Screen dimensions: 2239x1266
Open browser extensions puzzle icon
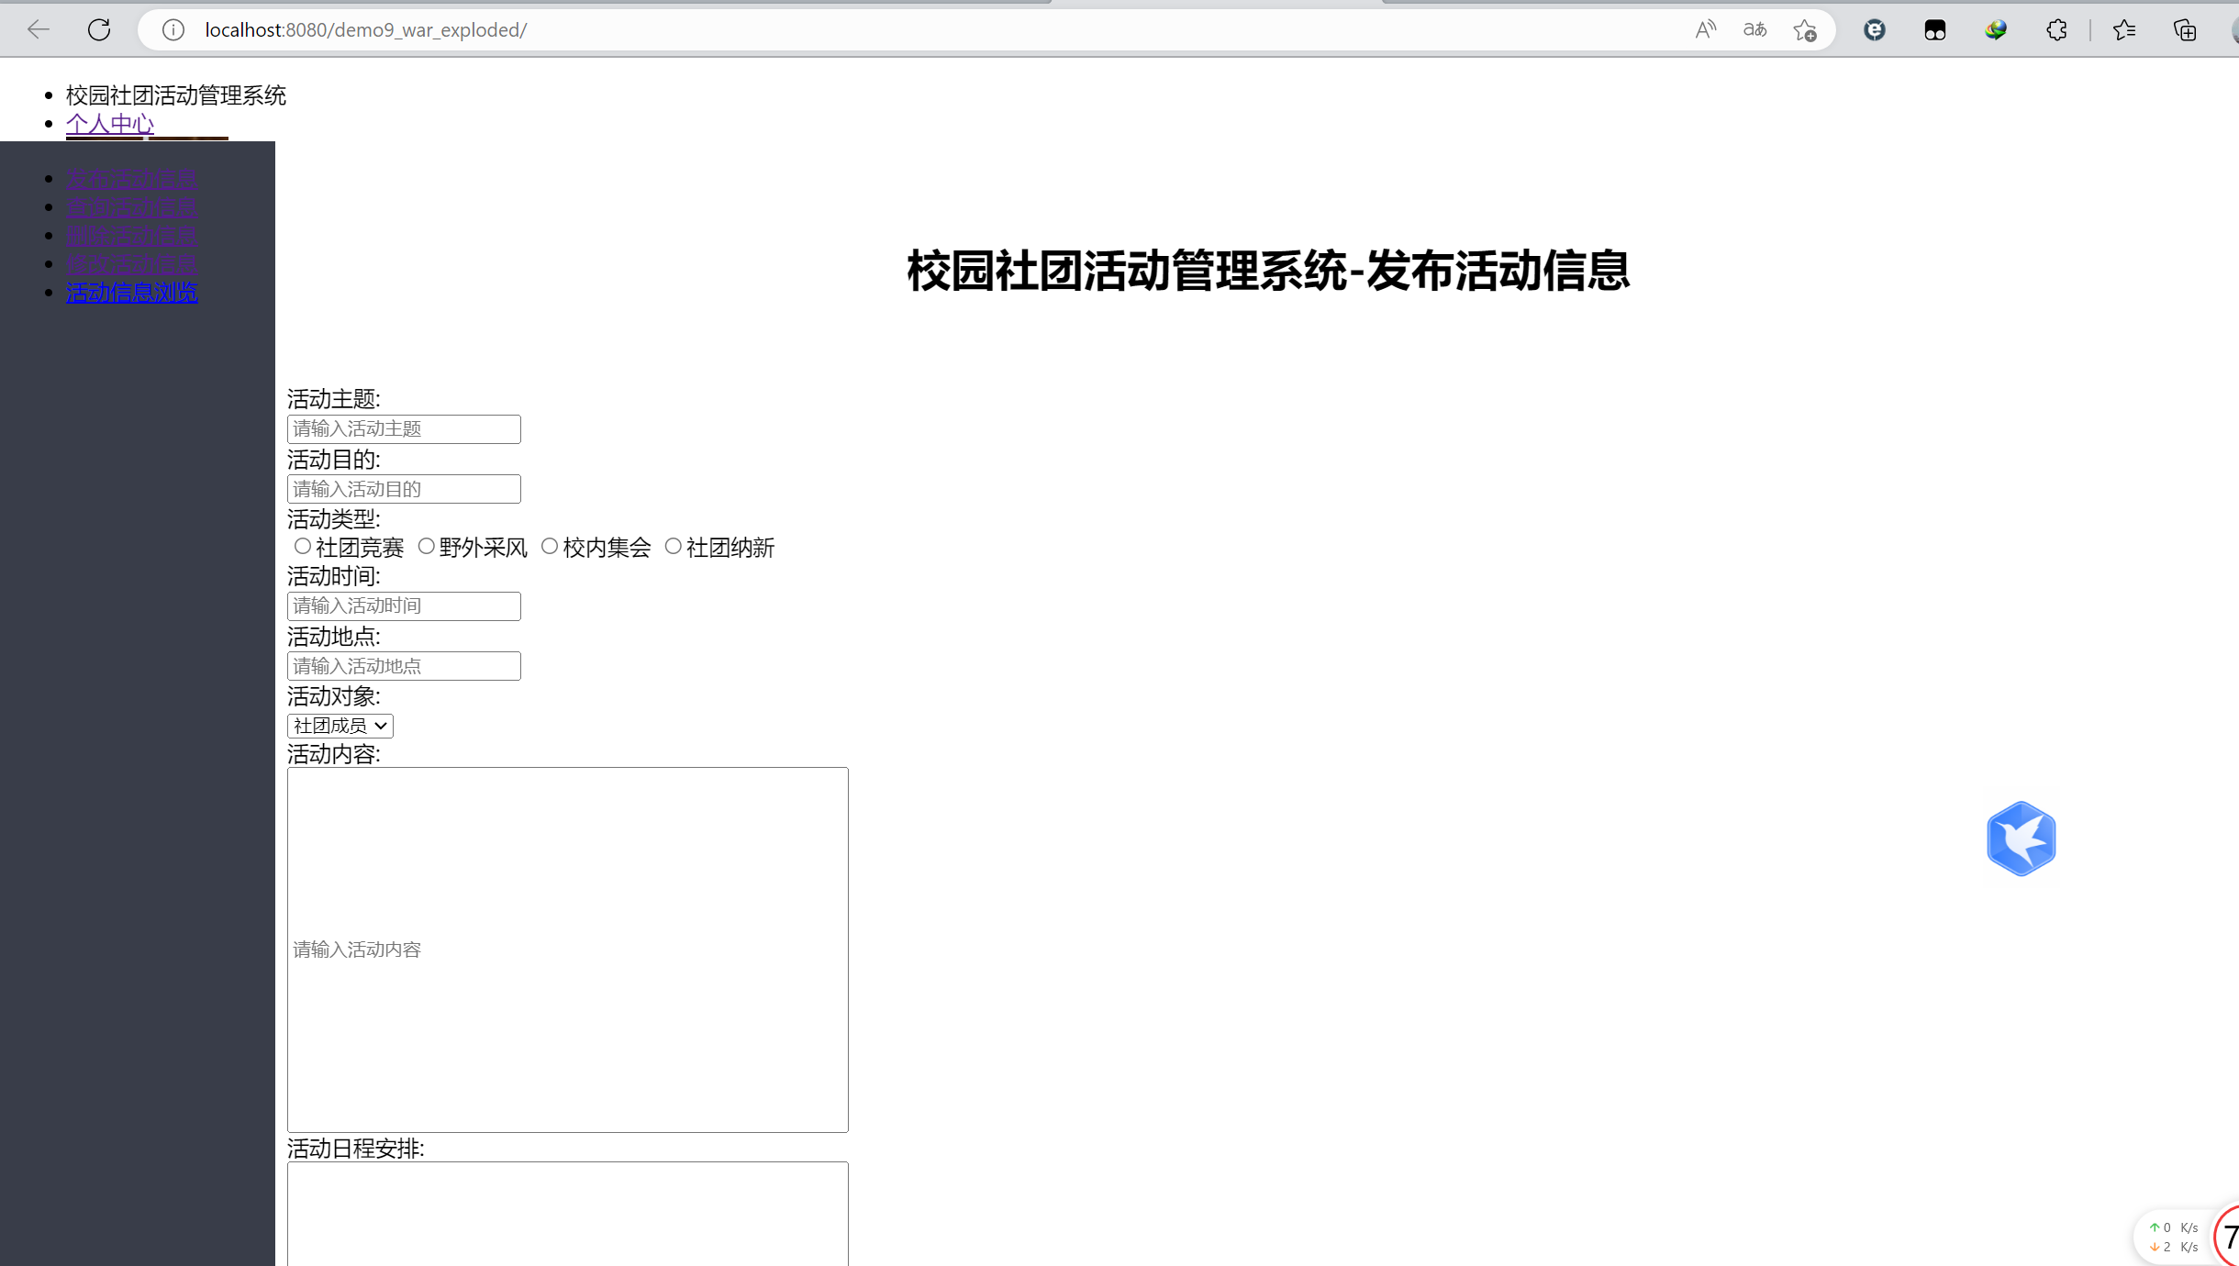click(x=2056, y=30)
